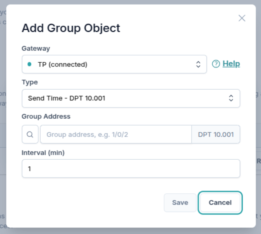The width and height of the screenshot is (261, 234).
Task: Click the Gateway field label
Action: (x=36, y=49)
